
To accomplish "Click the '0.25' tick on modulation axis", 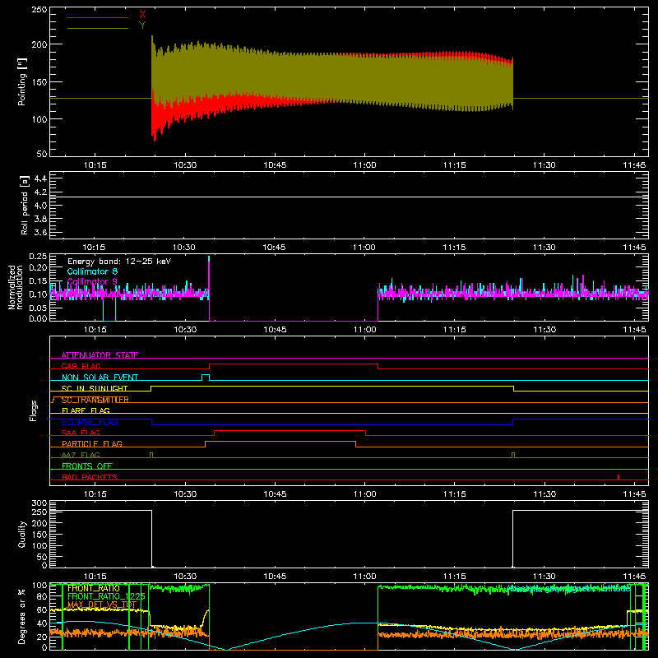I will (x=38, y=257).
